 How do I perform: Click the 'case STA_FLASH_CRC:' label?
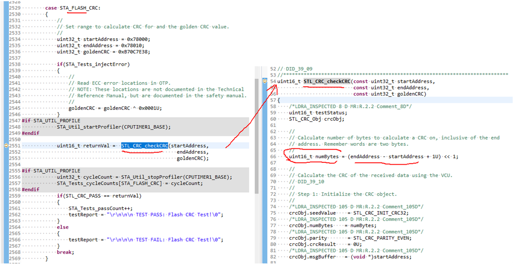click(73, 8)
